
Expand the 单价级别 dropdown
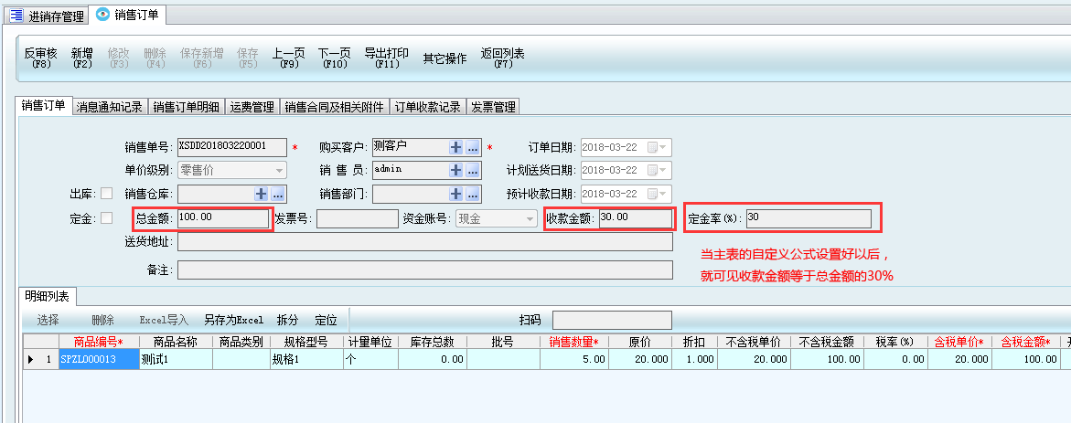pos(279,170)
